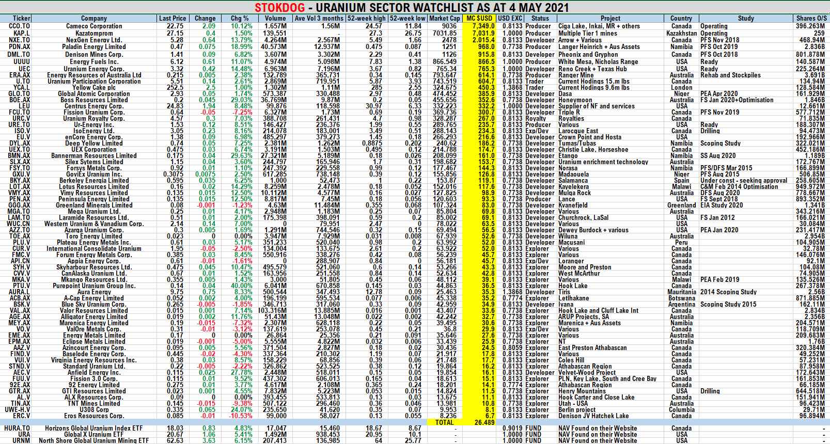Select the Shares O/S column header

(811, 18)
